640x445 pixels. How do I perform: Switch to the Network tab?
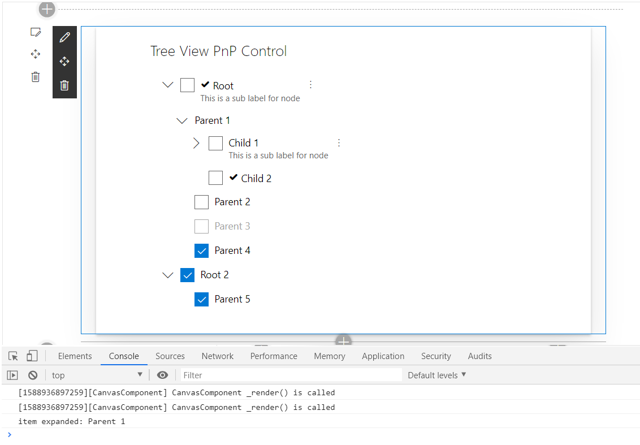[x=217, y=356]
